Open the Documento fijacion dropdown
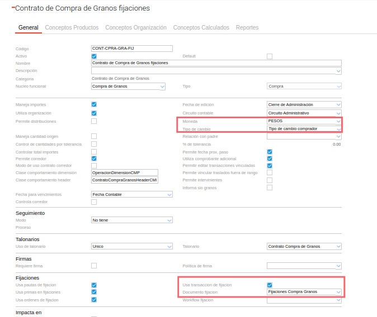 [x=304, y=292]
